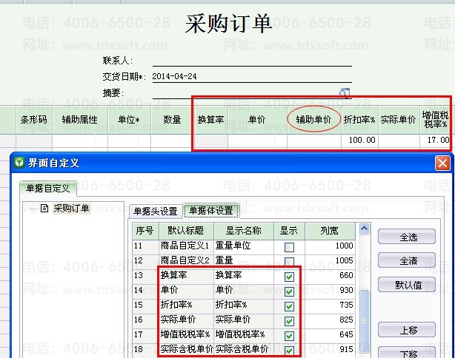Open the 单据体设置 tab
The height and width of the screenshot is (358, 455).
click(210, 210)
